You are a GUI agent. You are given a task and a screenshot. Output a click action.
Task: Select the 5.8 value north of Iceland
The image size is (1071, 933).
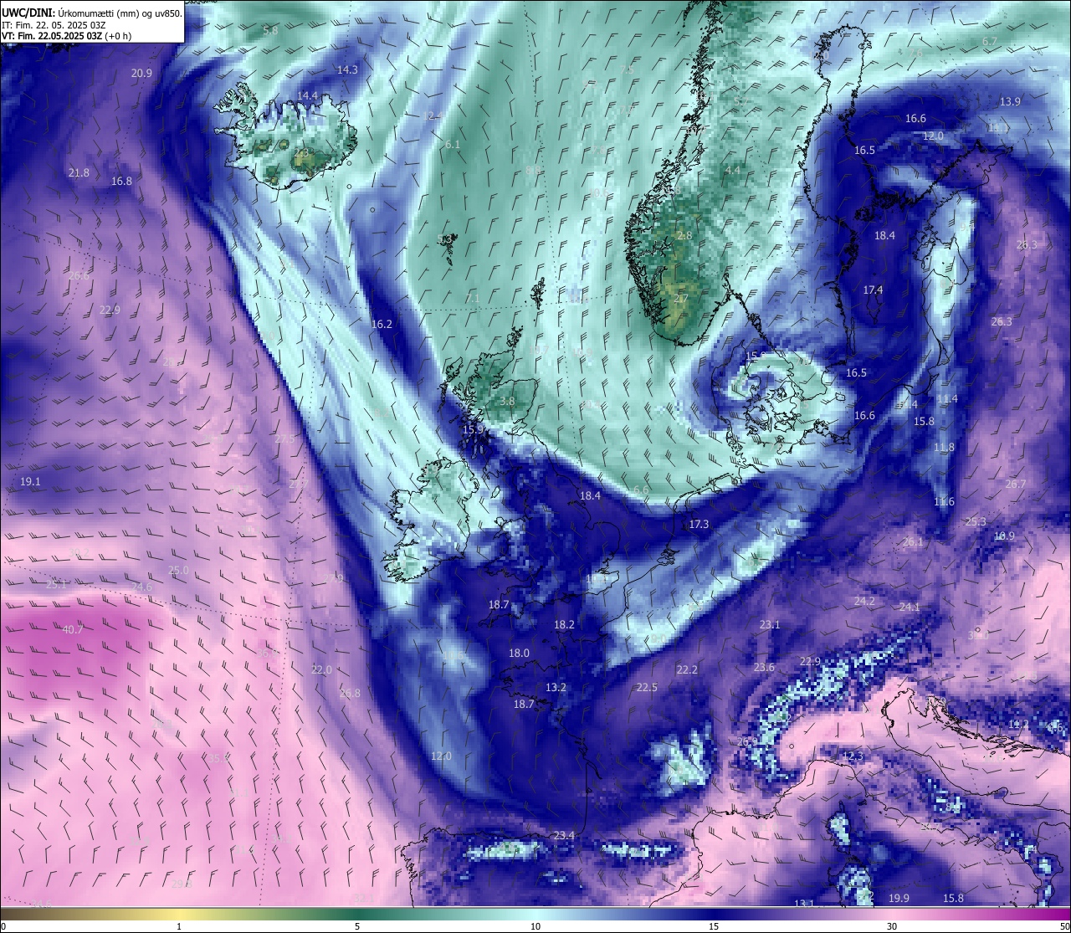(x=270, y=31)
